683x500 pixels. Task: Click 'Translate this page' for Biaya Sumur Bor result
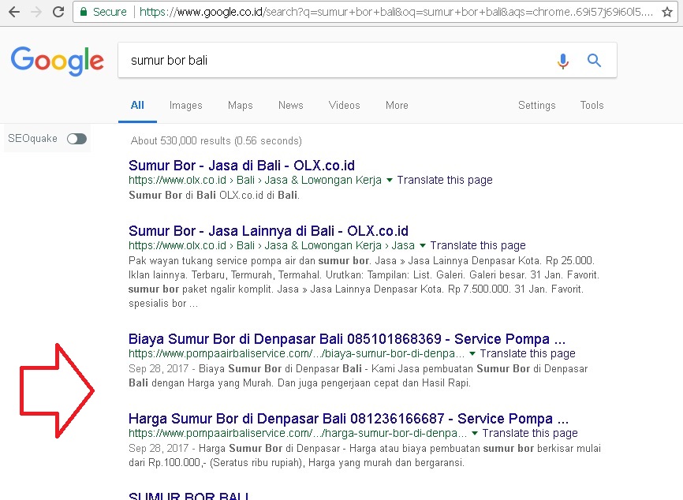point(528,353)
